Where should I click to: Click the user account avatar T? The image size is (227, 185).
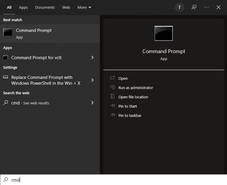tap(180, 8)
